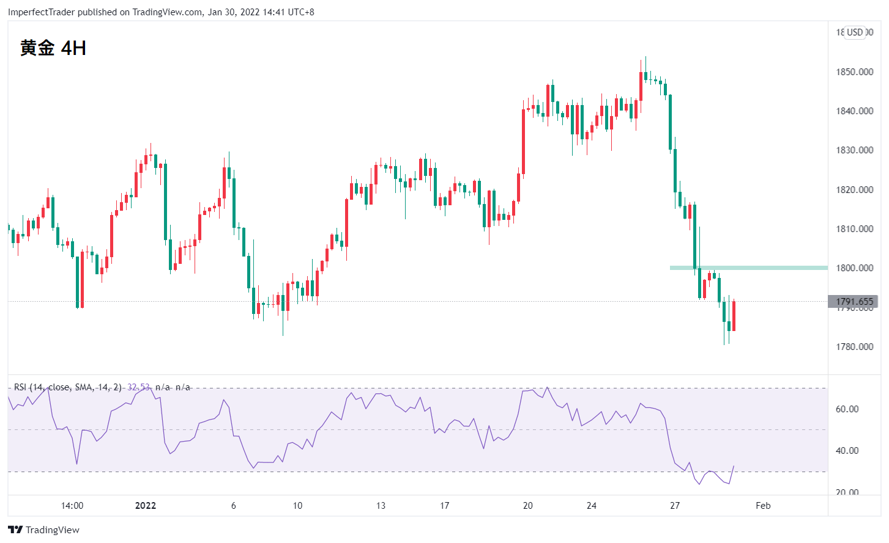Viewport: 889px width, 543px height.
Task: Click the TradingView logo icon
Action: pyautogui.click(x=15, y=530)
